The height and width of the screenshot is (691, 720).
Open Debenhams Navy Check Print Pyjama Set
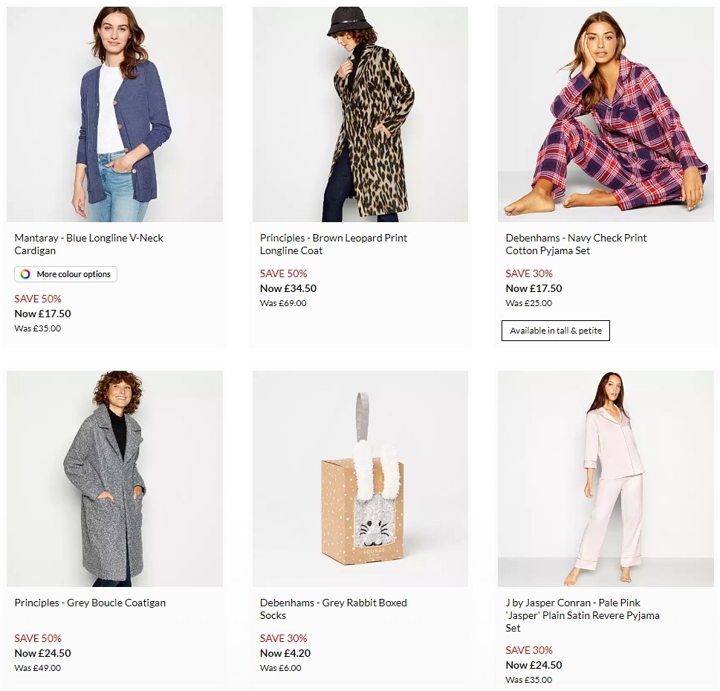coord(575,244)
